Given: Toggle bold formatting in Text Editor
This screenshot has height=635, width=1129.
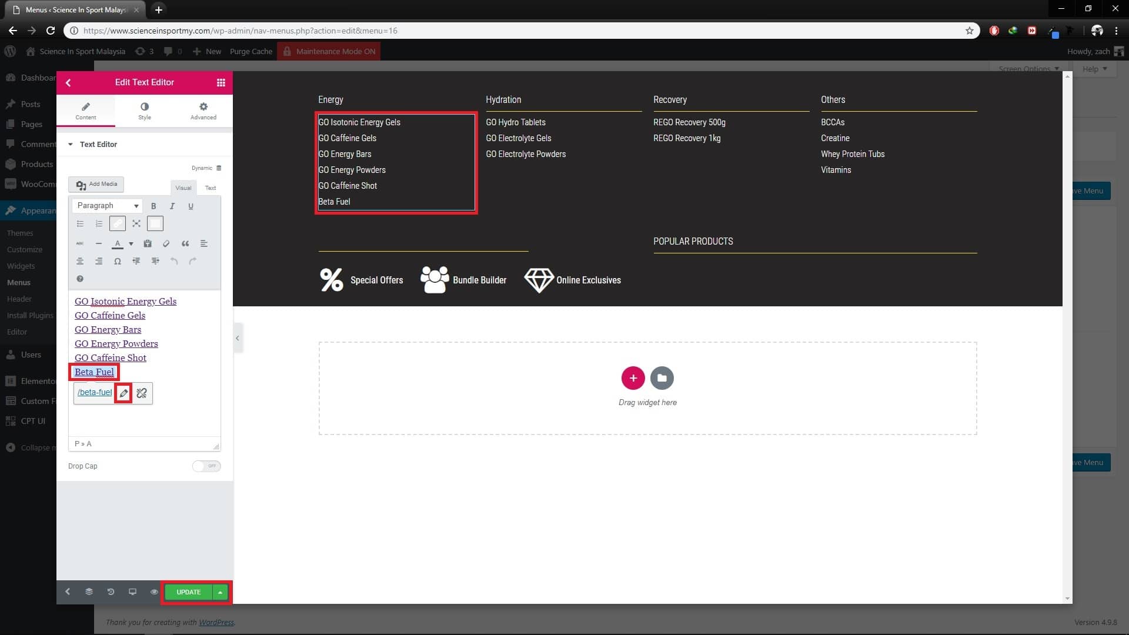Looking at the screenshot, I should pos(153,206).
